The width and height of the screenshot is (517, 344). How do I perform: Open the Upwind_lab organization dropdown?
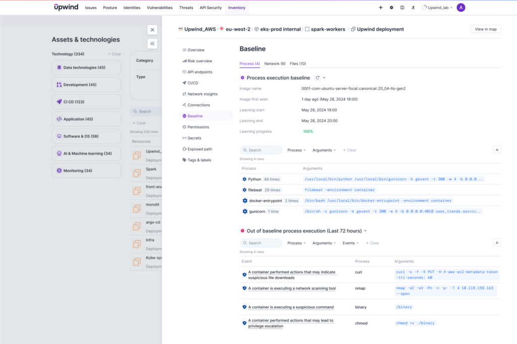(437, 8)
